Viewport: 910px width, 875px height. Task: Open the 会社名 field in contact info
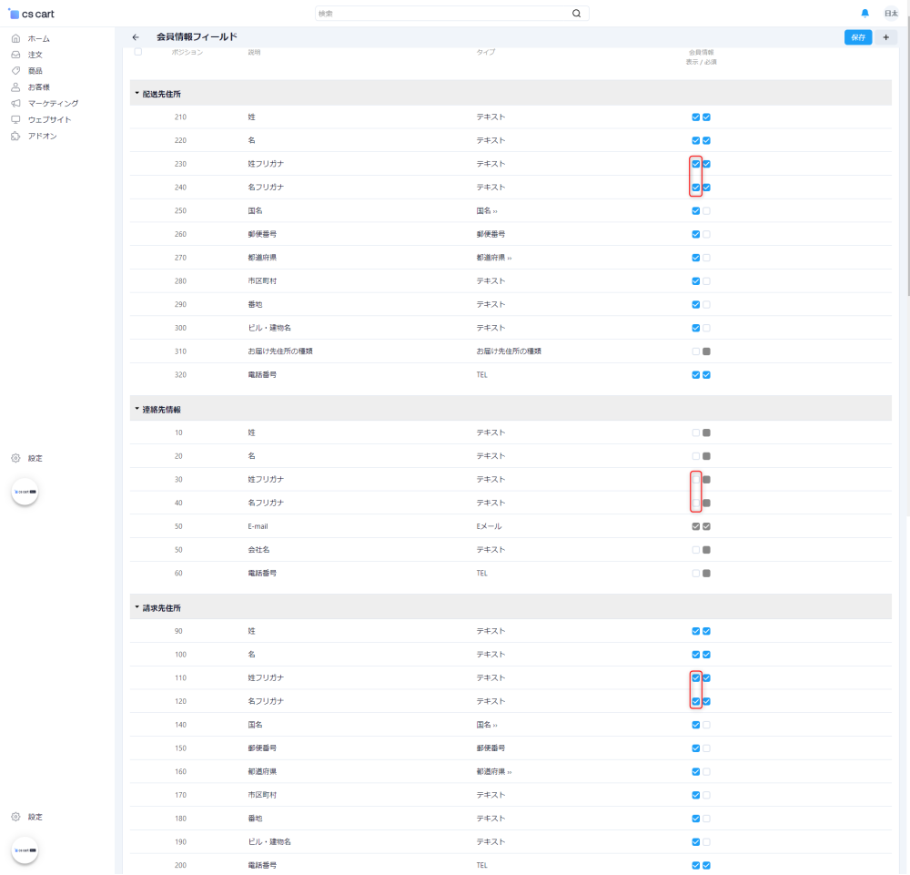click(x=258, y=549)
